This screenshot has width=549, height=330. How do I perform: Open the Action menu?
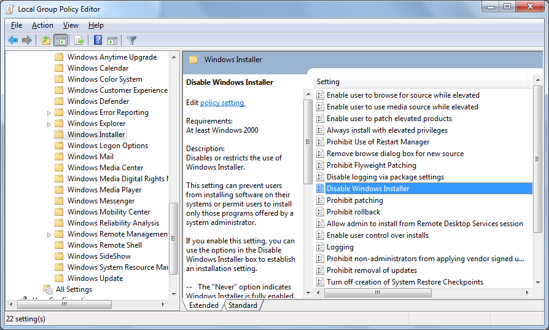[42, 25]
